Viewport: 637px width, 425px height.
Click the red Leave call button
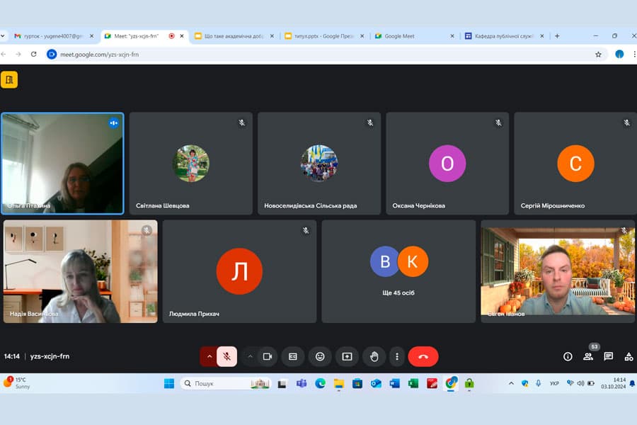423,357
